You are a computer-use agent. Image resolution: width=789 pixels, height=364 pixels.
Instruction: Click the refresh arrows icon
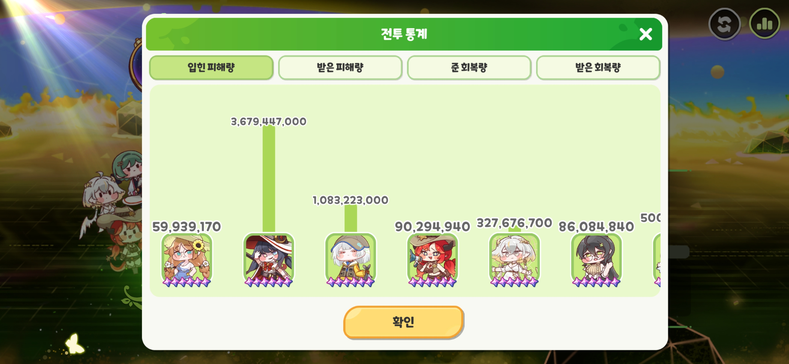point(724,24)
